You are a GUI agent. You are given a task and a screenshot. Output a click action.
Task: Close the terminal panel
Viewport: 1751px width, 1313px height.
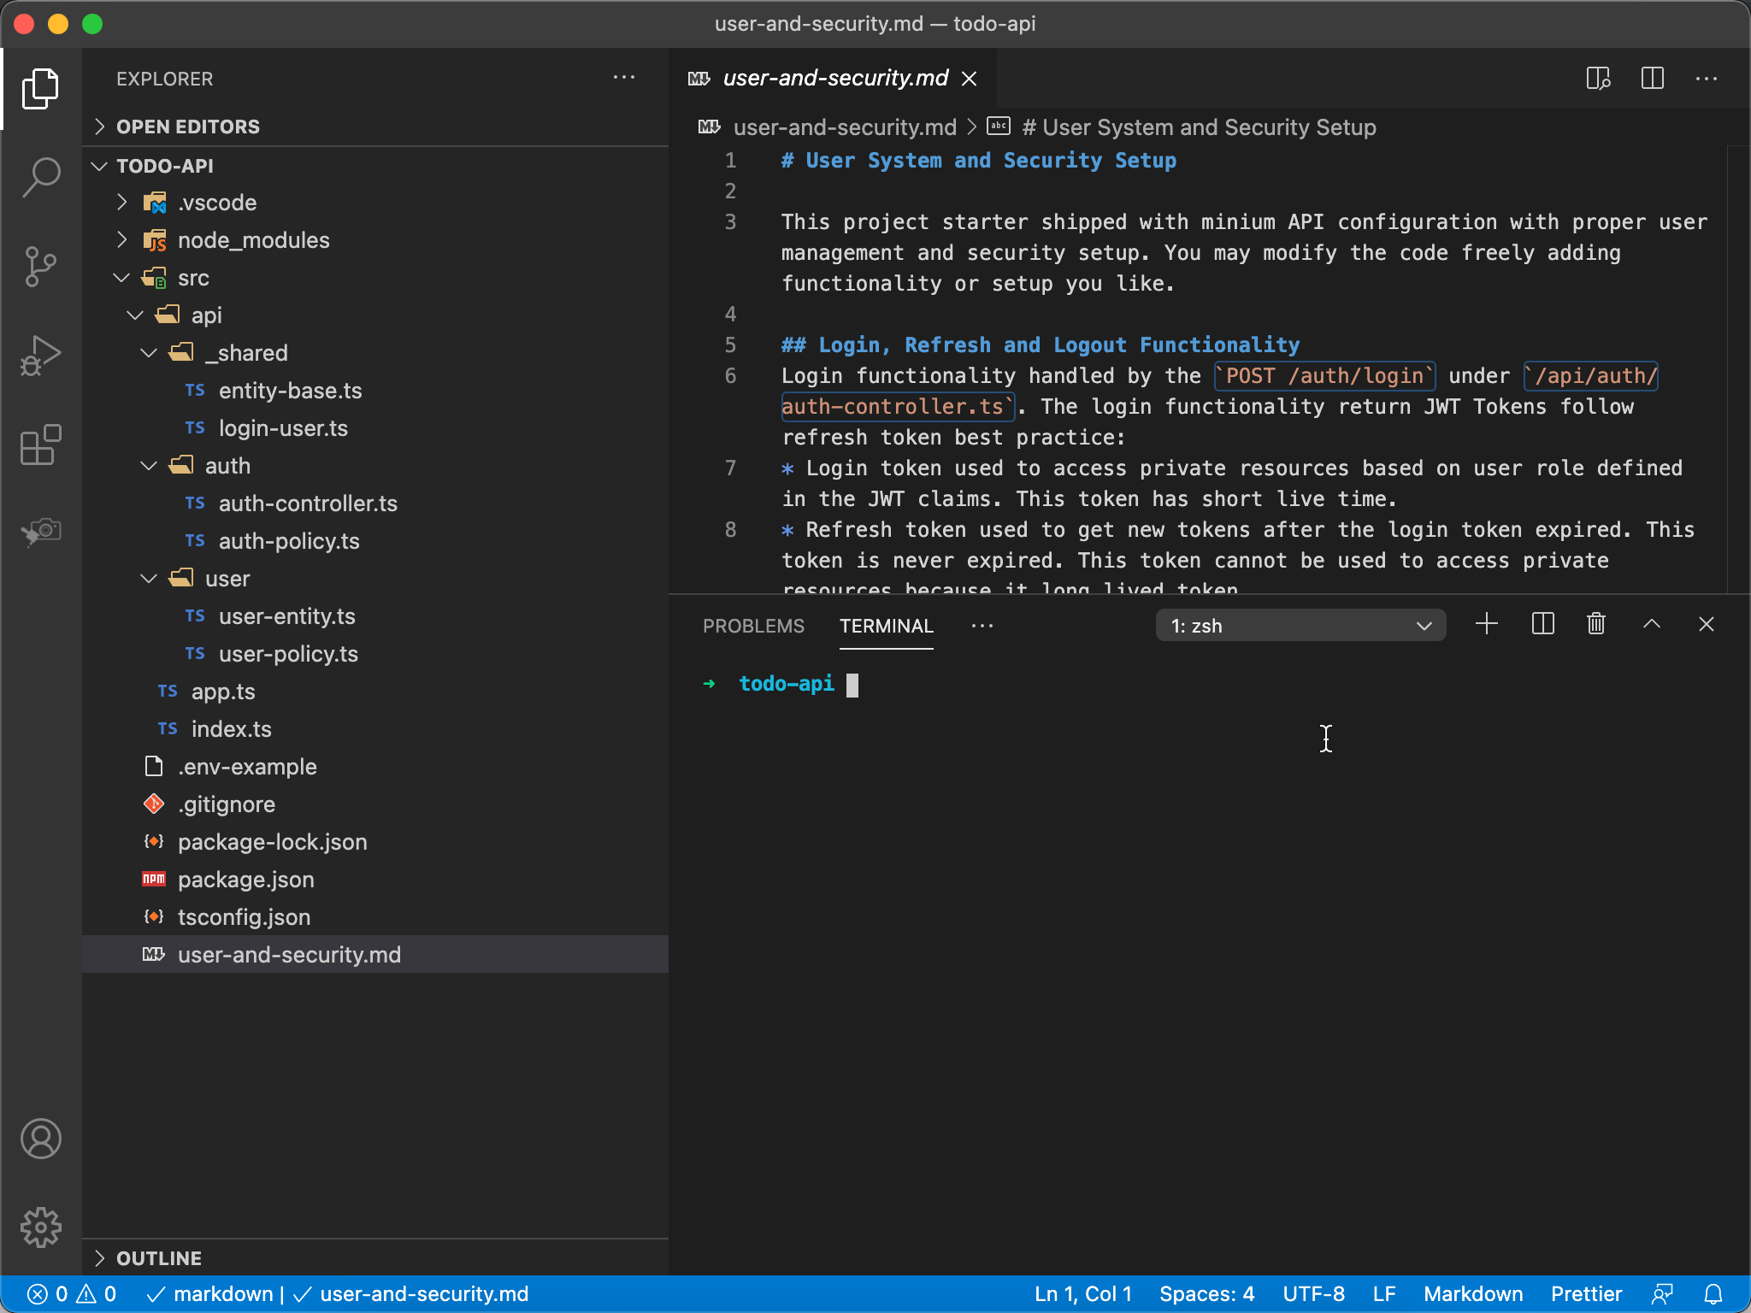[x=1707, y=624]
